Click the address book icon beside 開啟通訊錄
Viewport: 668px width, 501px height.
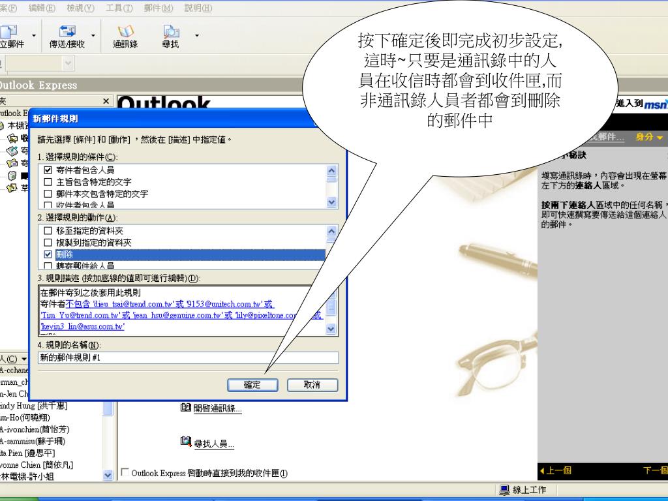click(x=186, y=407)
